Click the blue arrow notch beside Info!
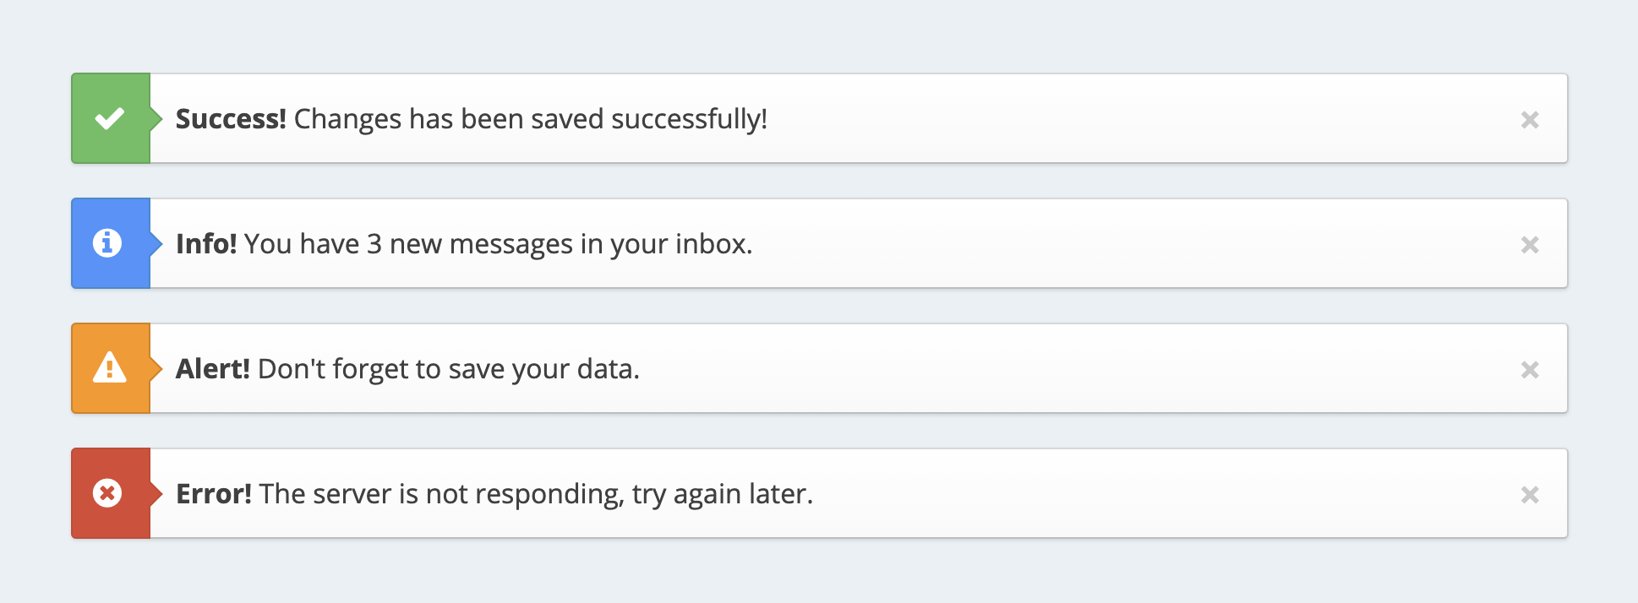The height and width of the screenshot is (603, 1638). coord(156,243)
